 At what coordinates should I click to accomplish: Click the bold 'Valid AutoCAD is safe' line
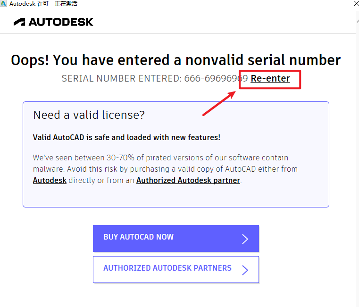click(126, 138)
